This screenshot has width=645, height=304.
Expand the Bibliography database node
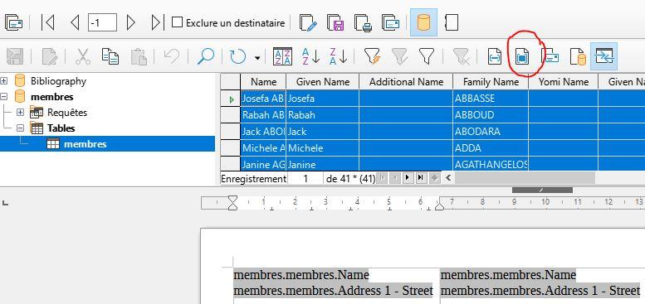pos(3,81)
